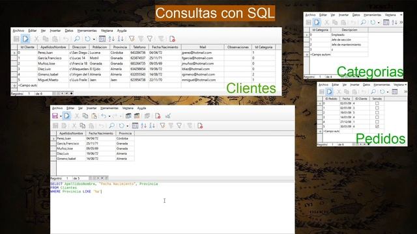Click AutoFilter funnel icon in Clientes window
417x234 pixels.
click(x=132, y=39)
